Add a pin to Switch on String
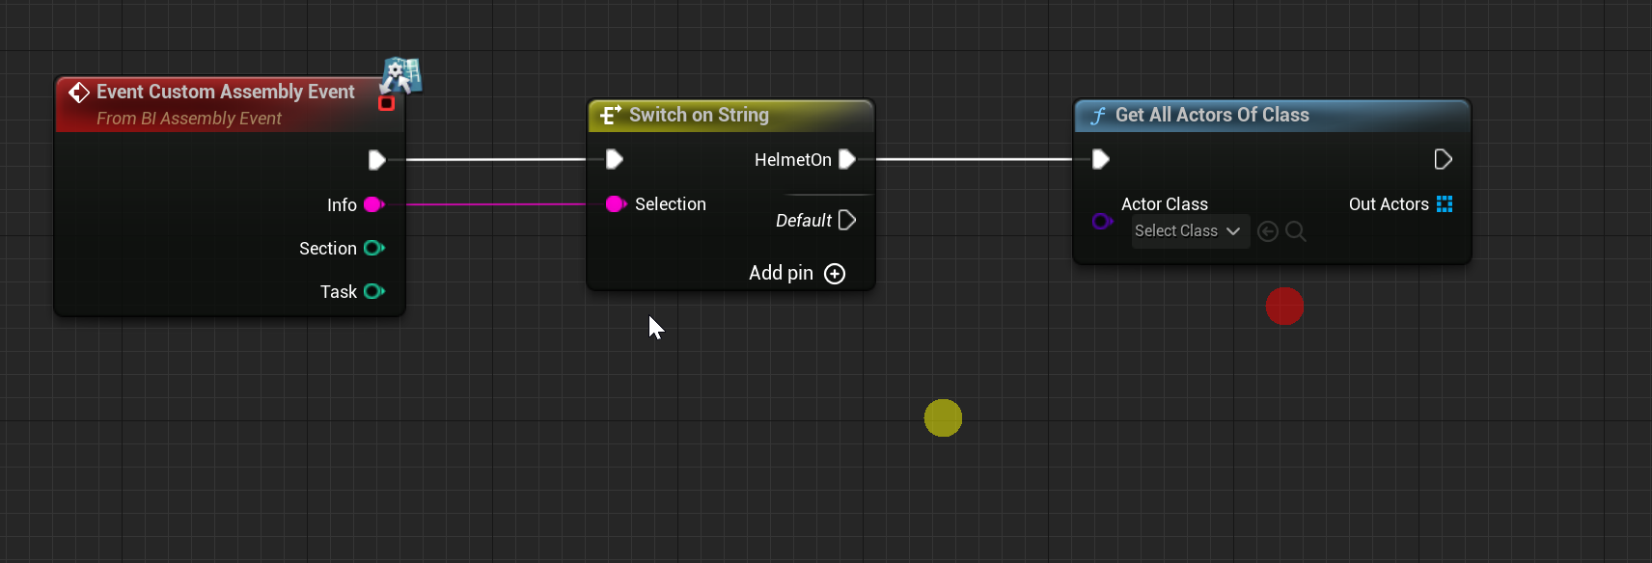 (835, 274)
